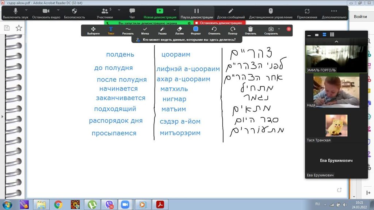Open save options arrow beside Сохранить
The height and width of the screenshot is (210, 374).
279,29
